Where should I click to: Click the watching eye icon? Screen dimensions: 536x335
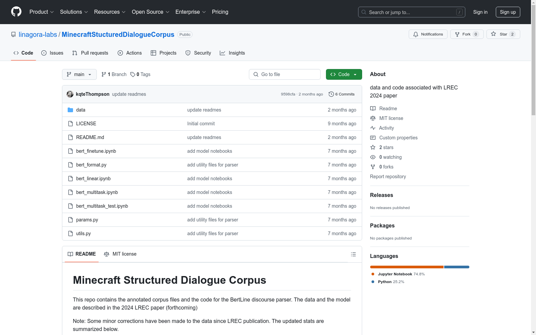pos(373,157)
